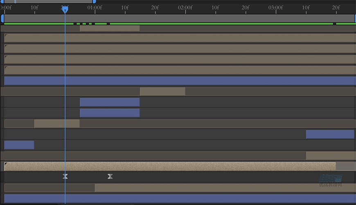356x205 pixels.
Task: Click the work area start handle
Action: (x=2, y=18)
